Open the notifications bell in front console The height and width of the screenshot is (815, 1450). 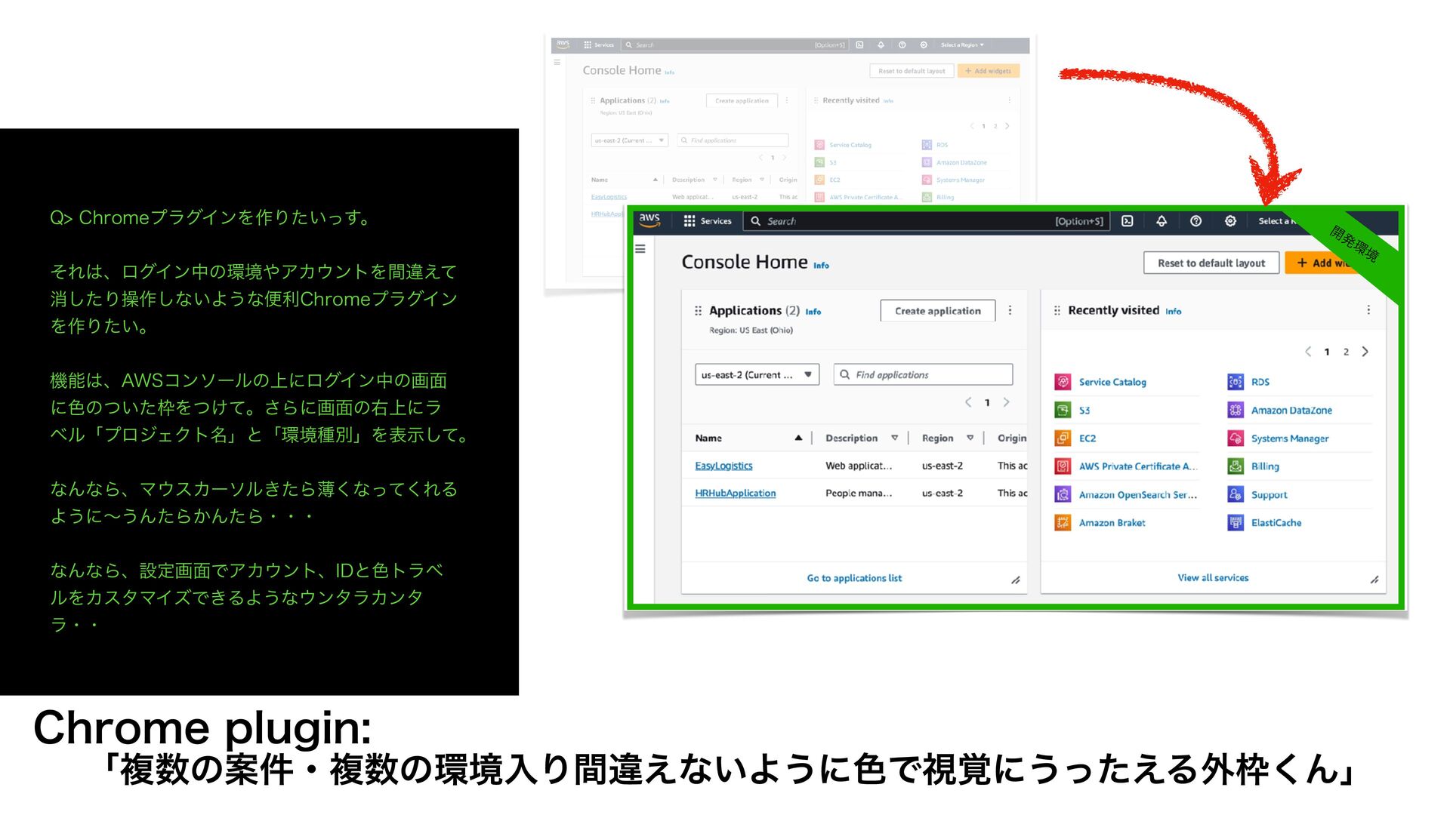pos(1162,221)
